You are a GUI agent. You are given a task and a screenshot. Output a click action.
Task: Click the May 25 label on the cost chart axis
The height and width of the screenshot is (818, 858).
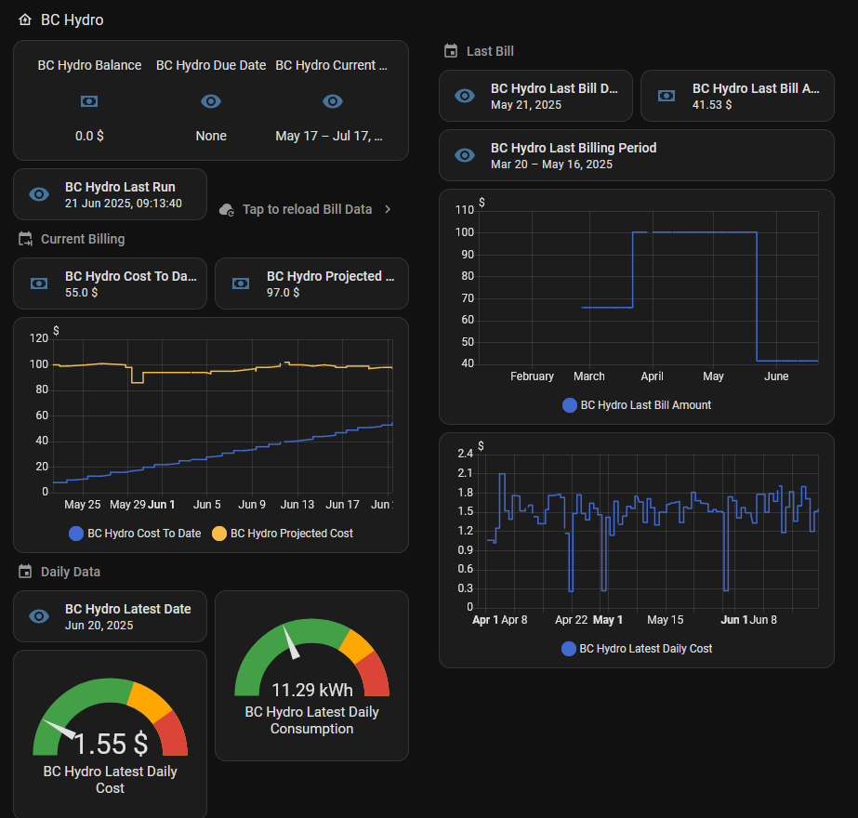[83, 505]
